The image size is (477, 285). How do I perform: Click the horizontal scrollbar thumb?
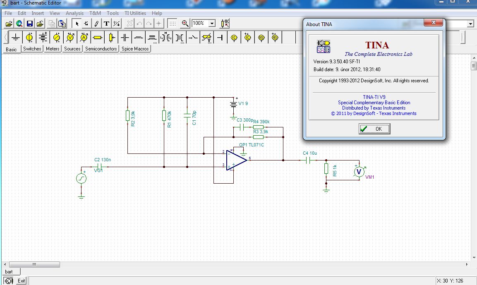click(x=34, y=265)
